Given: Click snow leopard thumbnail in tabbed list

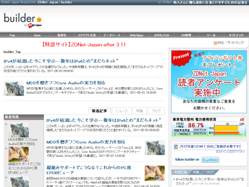Looking at the screenshot, I should 155,147.
